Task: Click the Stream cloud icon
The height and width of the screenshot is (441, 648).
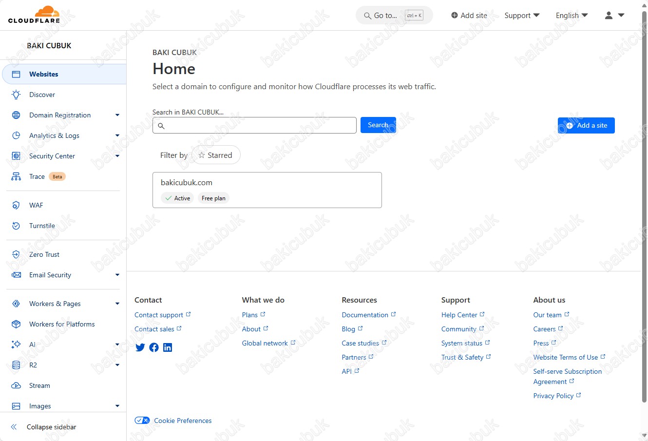Action: point(16,385)
